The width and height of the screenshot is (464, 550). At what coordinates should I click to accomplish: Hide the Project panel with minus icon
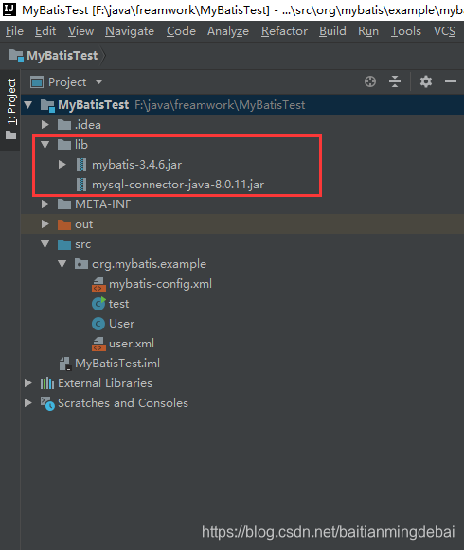click(x=451, y=81)
